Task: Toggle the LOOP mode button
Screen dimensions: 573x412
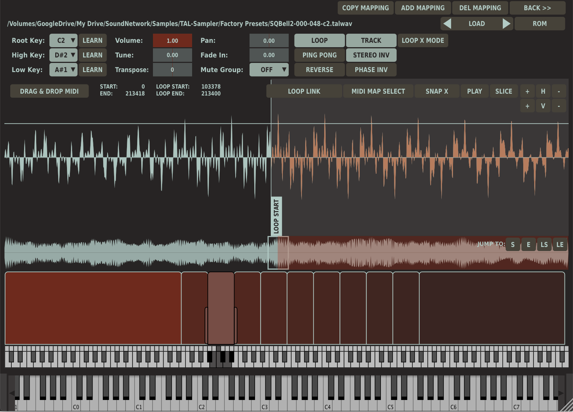Action: [x=319, y=41]
